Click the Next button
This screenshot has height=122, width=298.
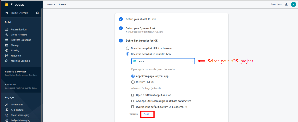[x=146, y=114]
